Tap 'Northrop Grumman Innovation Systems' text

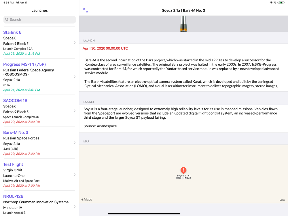[x=36, y=202]
